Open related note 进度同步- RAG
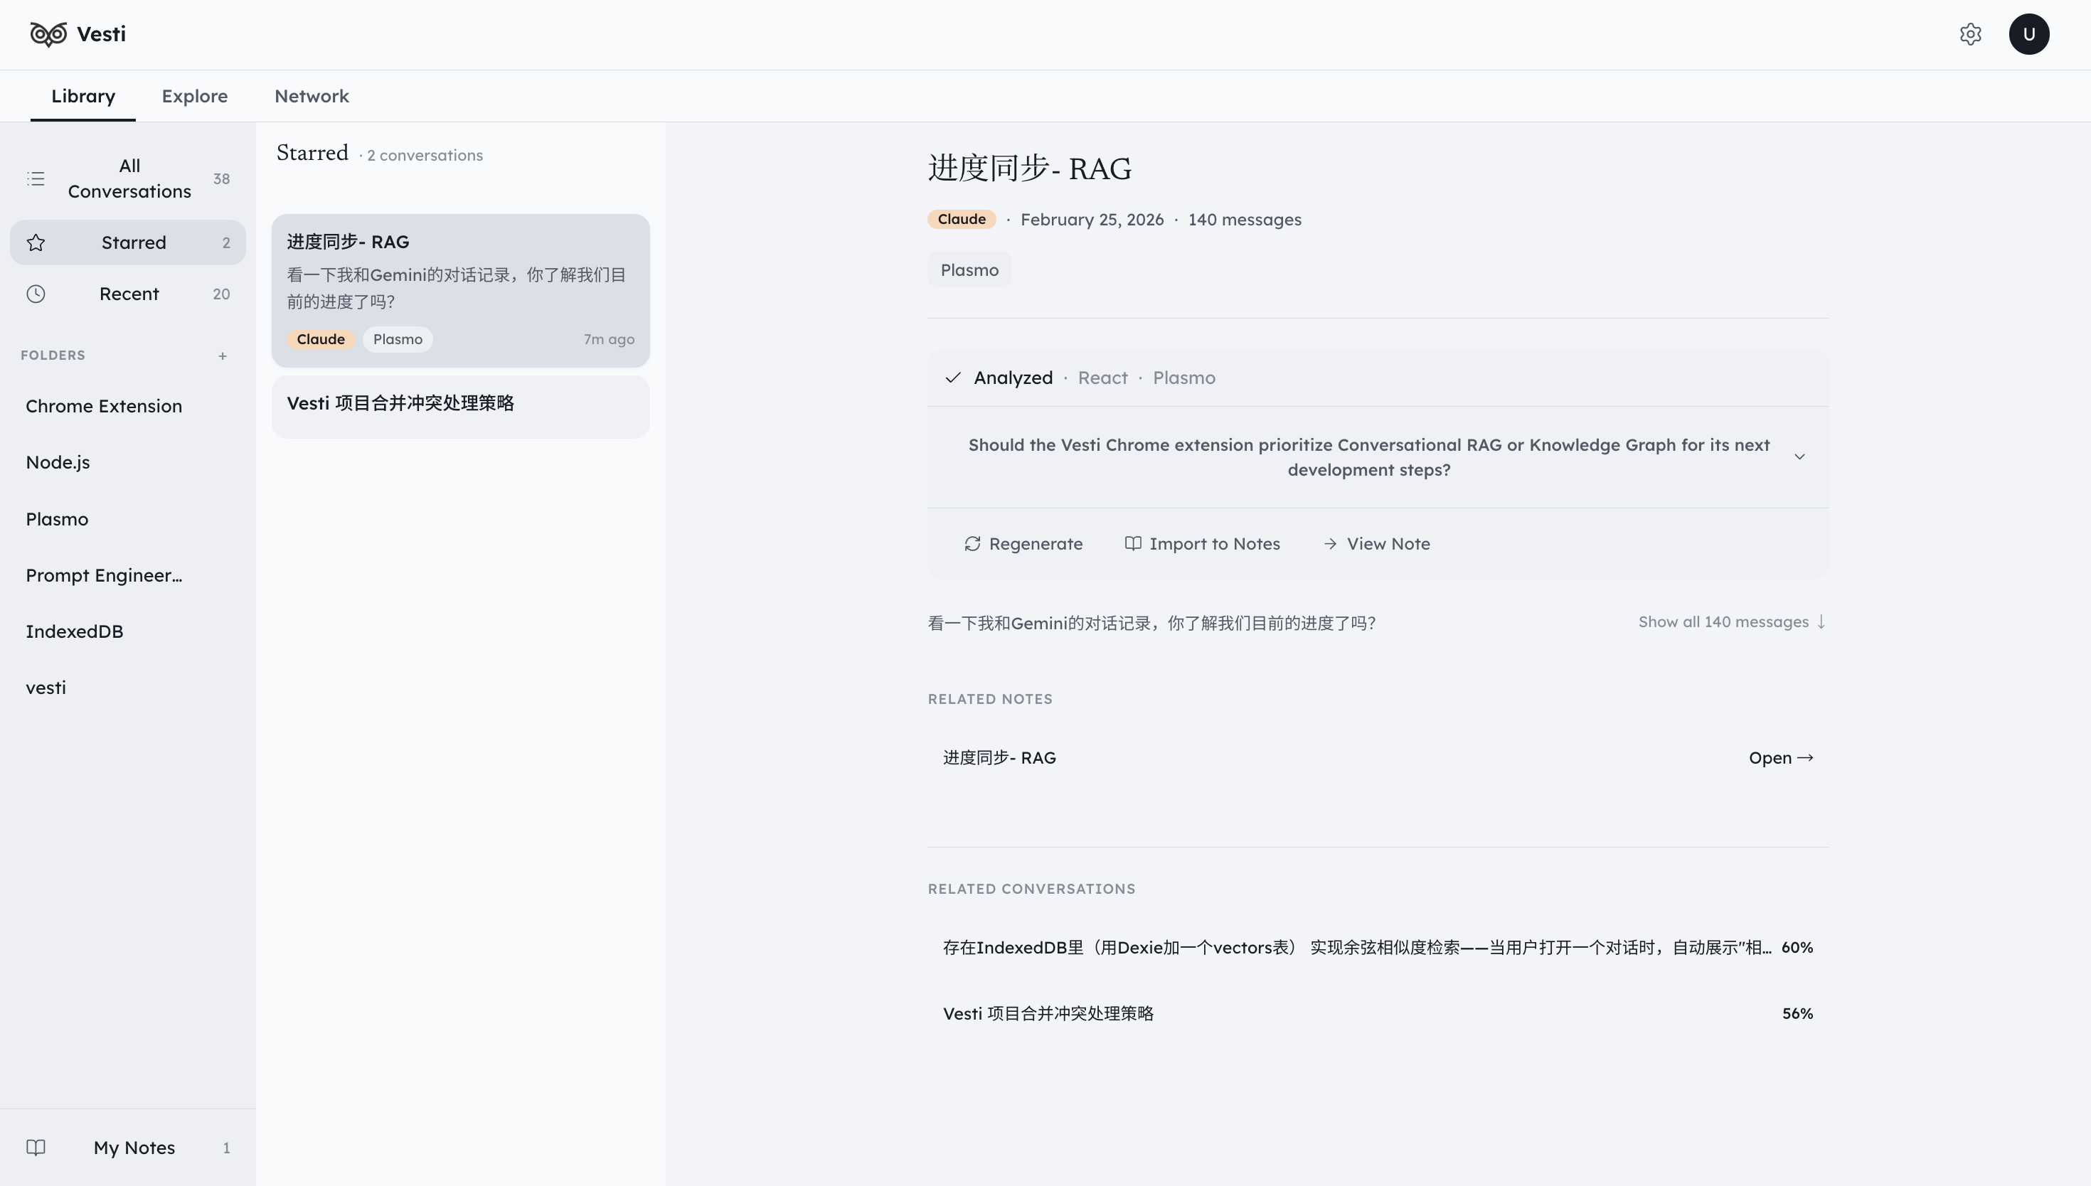 click(1378, 759)
